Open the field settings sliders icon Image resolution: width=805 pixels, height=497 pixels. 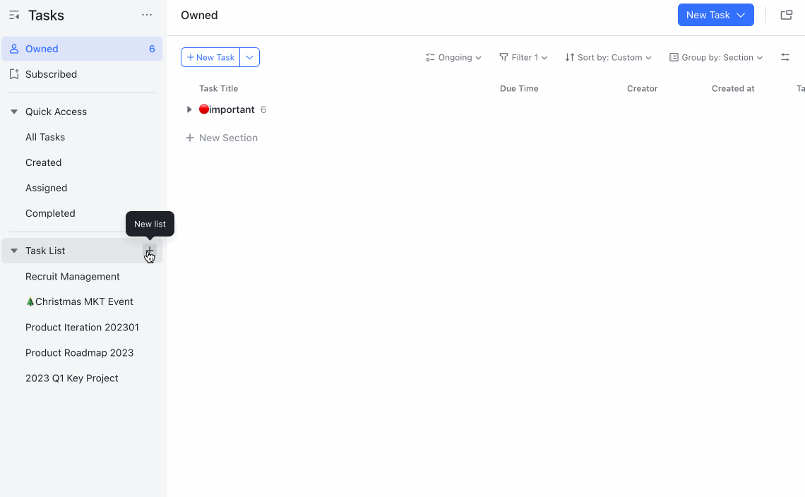[x=785, y=57]
